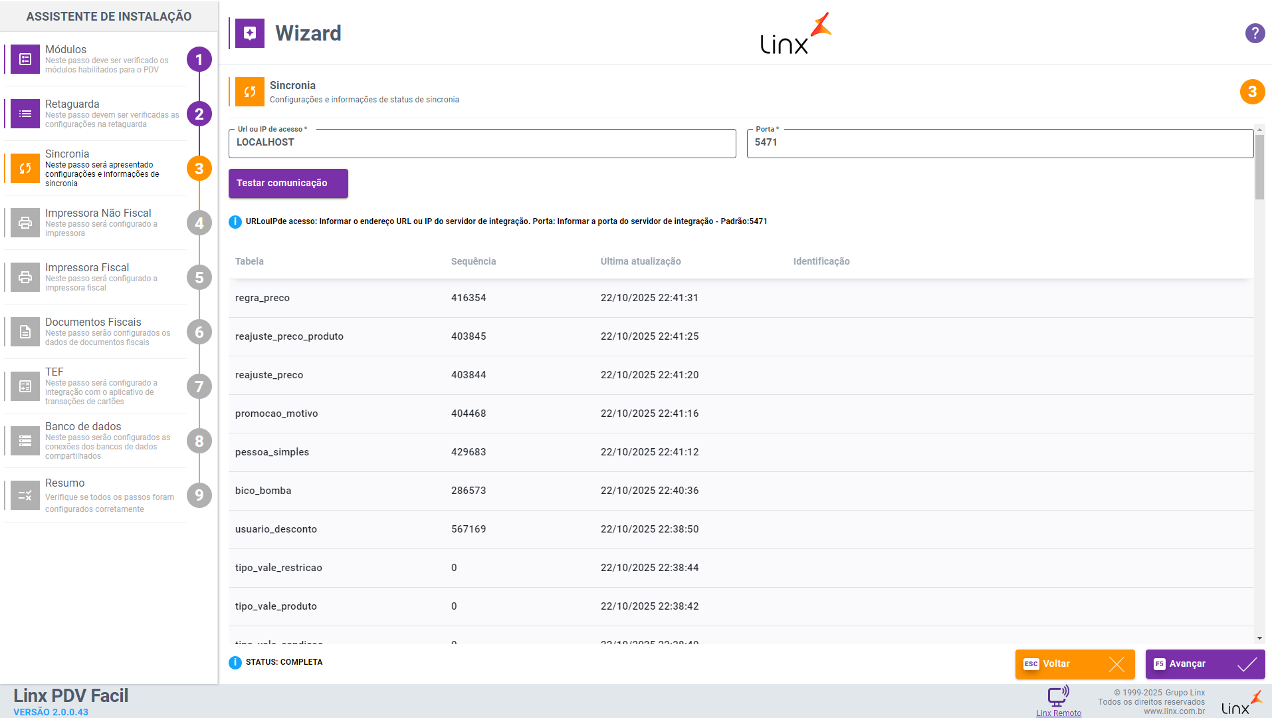Sort by Última atualização column header

click(x=641, y=261)
